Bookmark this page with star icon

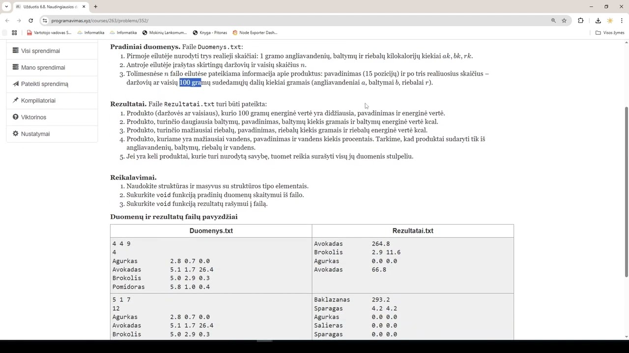coord(564,21)
